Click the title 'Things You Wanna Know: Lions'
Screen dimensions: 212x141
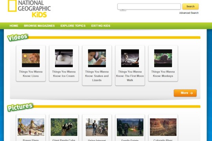[x=31, y=74]
